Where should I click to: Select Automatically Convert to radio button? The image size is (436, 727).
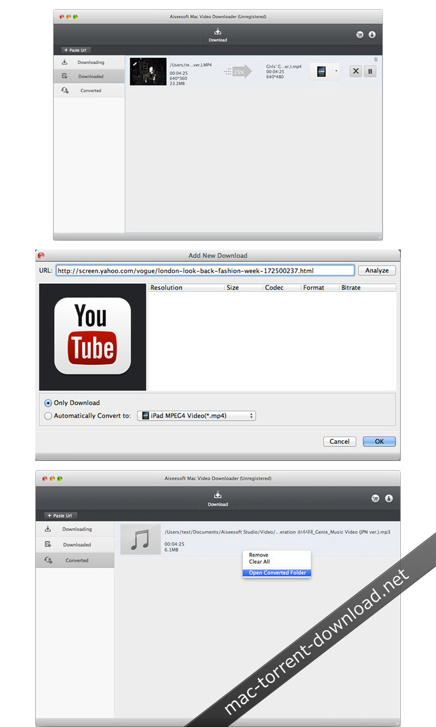[48, 416]
